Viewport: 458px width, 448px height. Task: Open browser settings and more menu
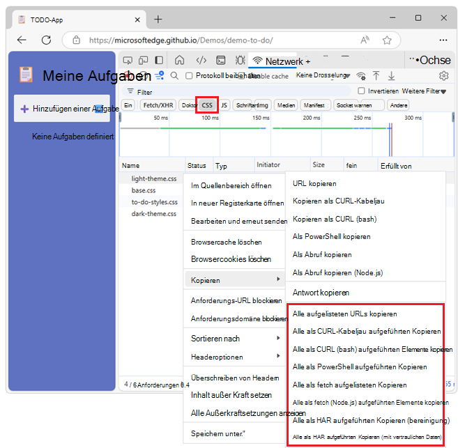tap(443, 40)
